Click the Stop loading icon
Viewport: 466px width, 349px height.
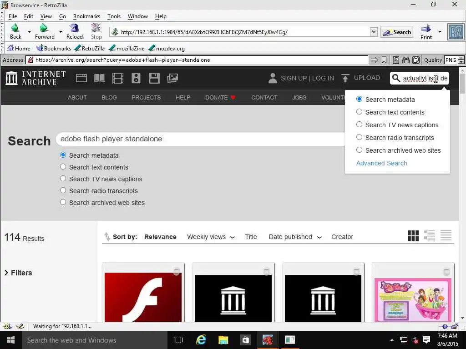coord(96,28)
